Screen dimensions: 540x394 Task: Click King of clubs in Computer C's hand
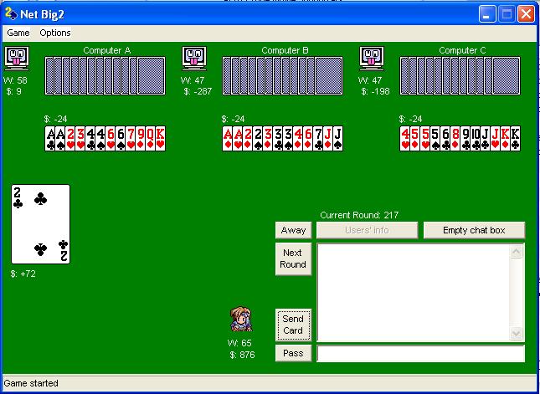point(516,138)
